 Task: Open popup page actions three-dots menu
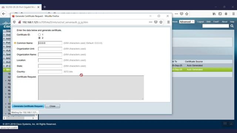click(151, 22)
